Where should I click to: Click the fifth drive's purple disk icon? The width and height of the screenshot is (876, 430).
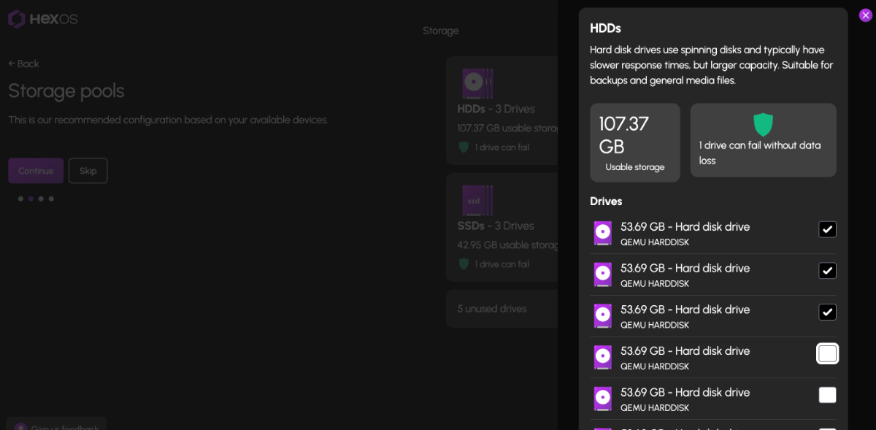tap(602, 399)
